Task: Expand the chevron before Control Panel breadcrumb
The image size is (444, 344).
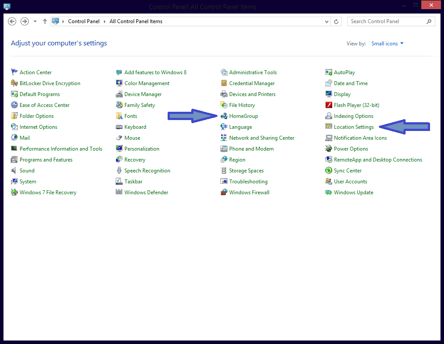Action: (x=63, y=21)
